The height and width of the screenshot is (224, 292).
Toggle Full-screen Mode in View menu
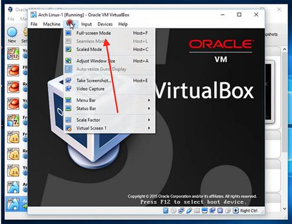pos(110,33)
